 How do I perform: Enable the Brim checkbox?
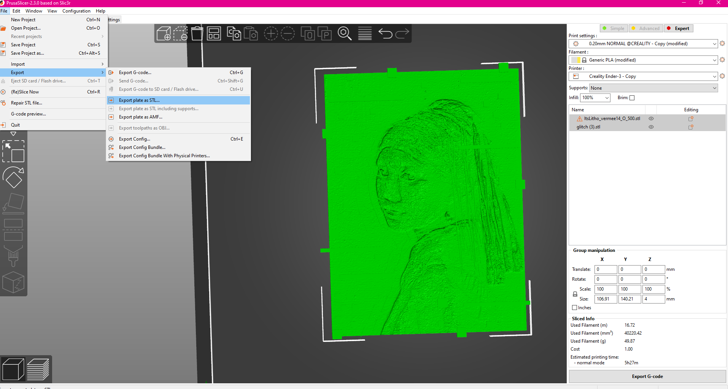pyautogui.click(x=632, y=98)
